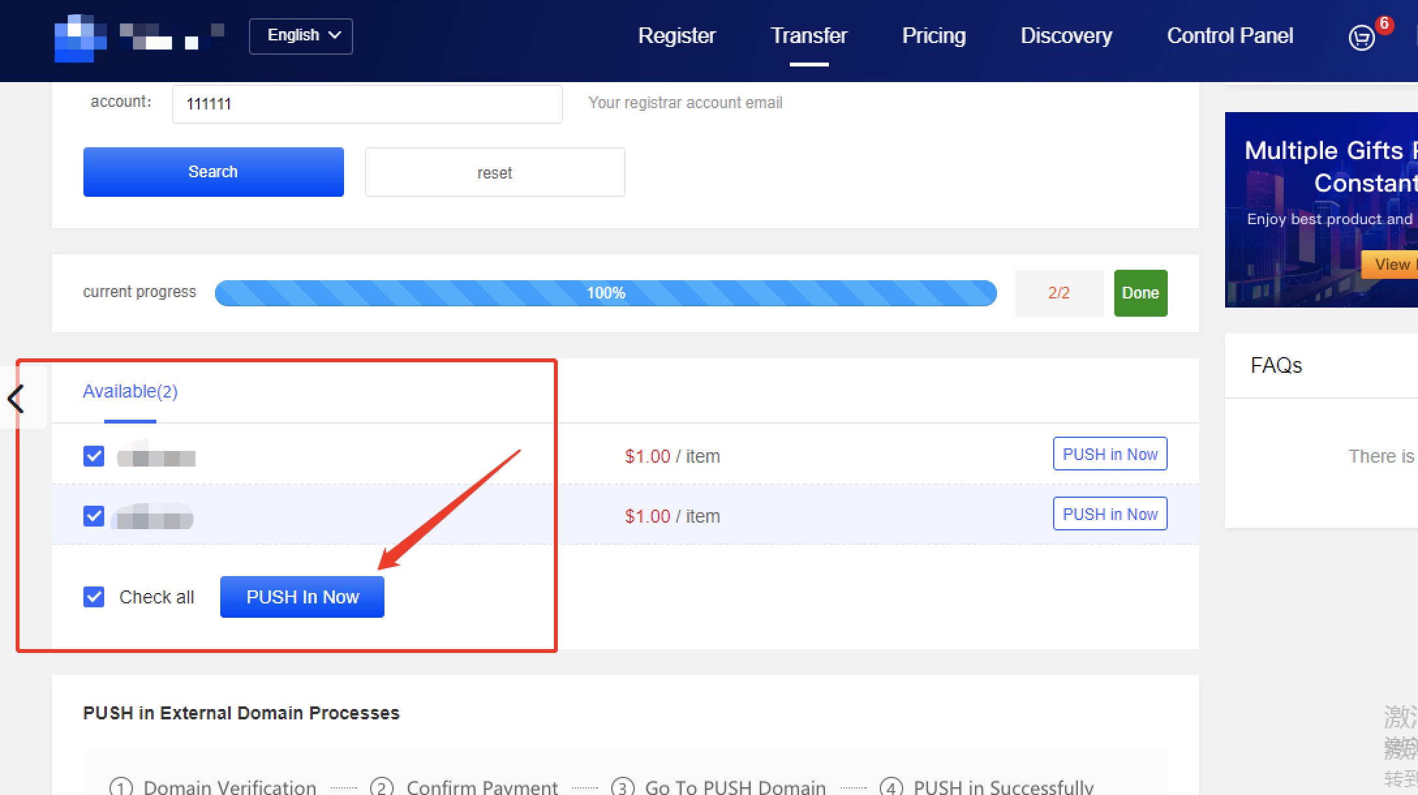The width and height of the screenshot is (1418, 795).
Task: Click the 100% progress bar
Action: pos(605,293)
